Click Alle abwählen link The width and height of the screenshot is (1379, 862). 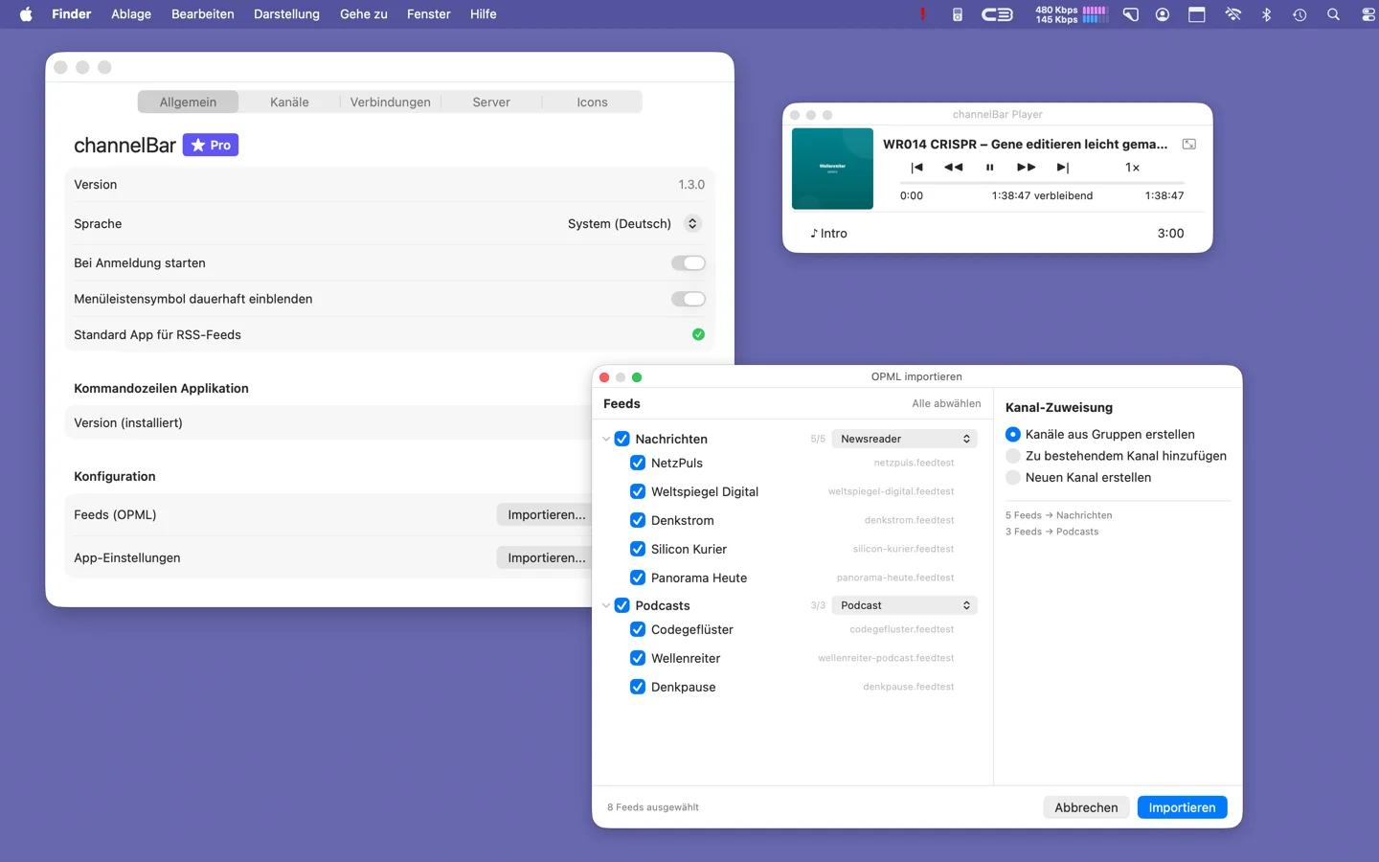[x=945, y=404]
